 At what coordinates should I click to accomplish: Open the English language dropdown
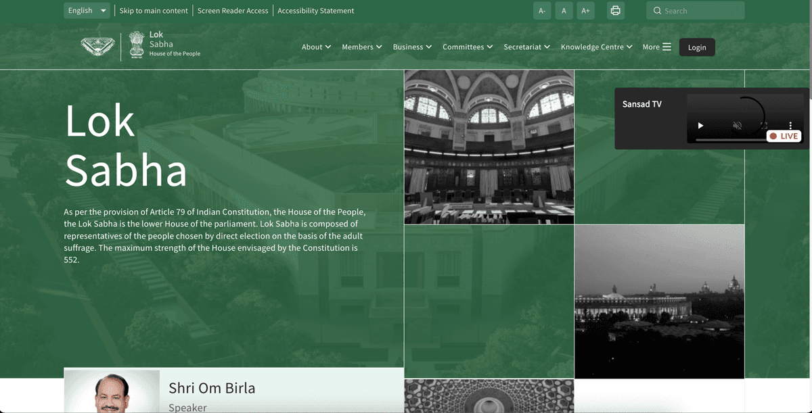pos(87,11)
